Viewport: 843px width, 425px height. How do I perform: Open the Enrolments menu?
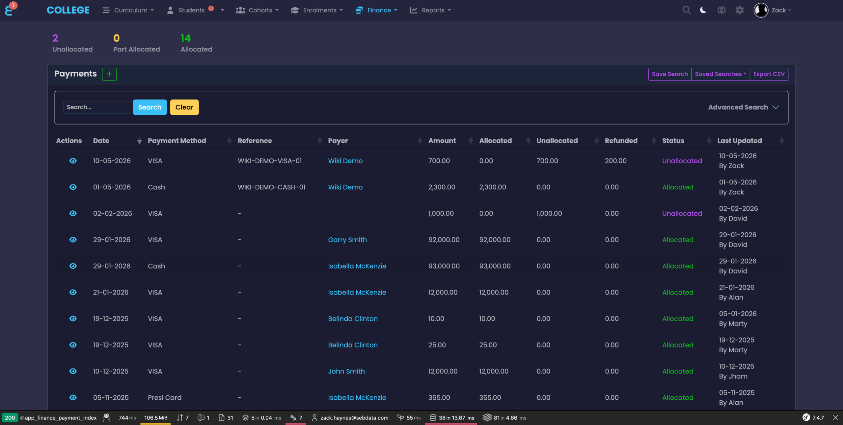(317, 10)
